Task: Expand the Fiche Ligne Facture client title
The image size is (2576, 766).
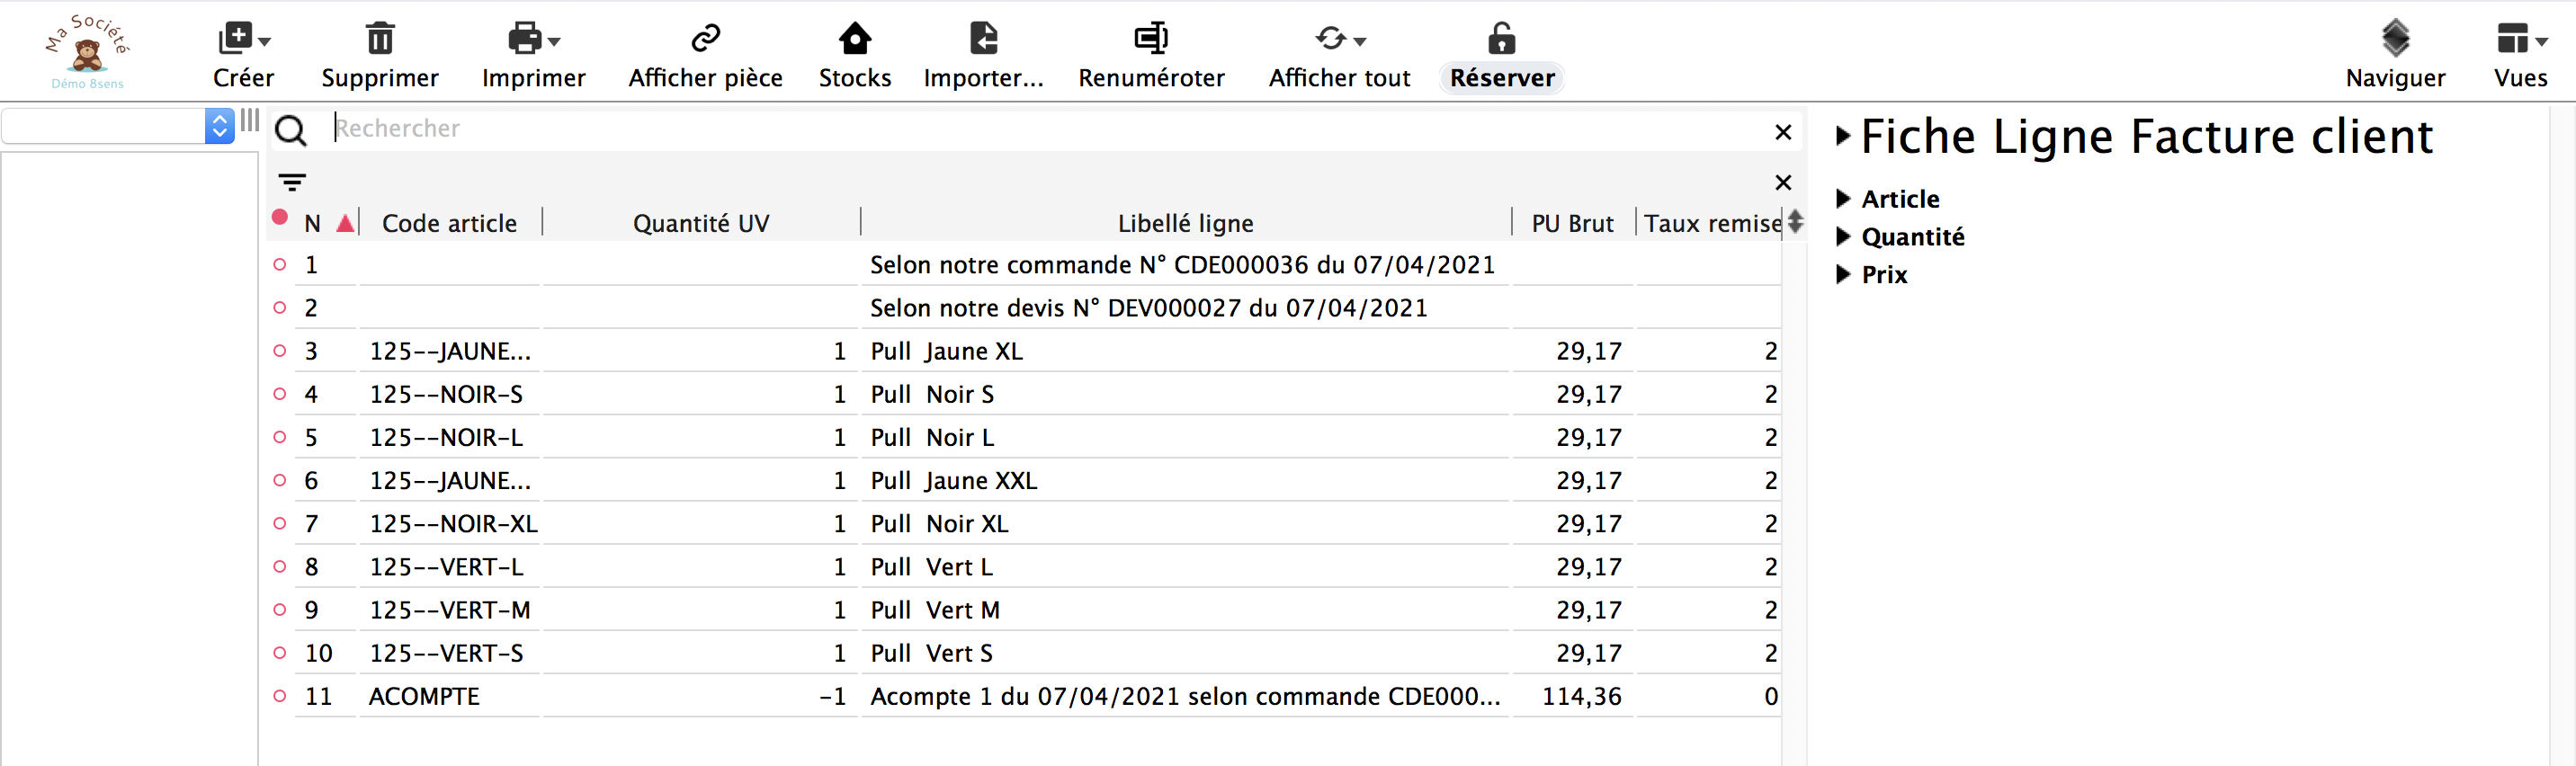Action: pyautogui.click(x=1843, y=136)
